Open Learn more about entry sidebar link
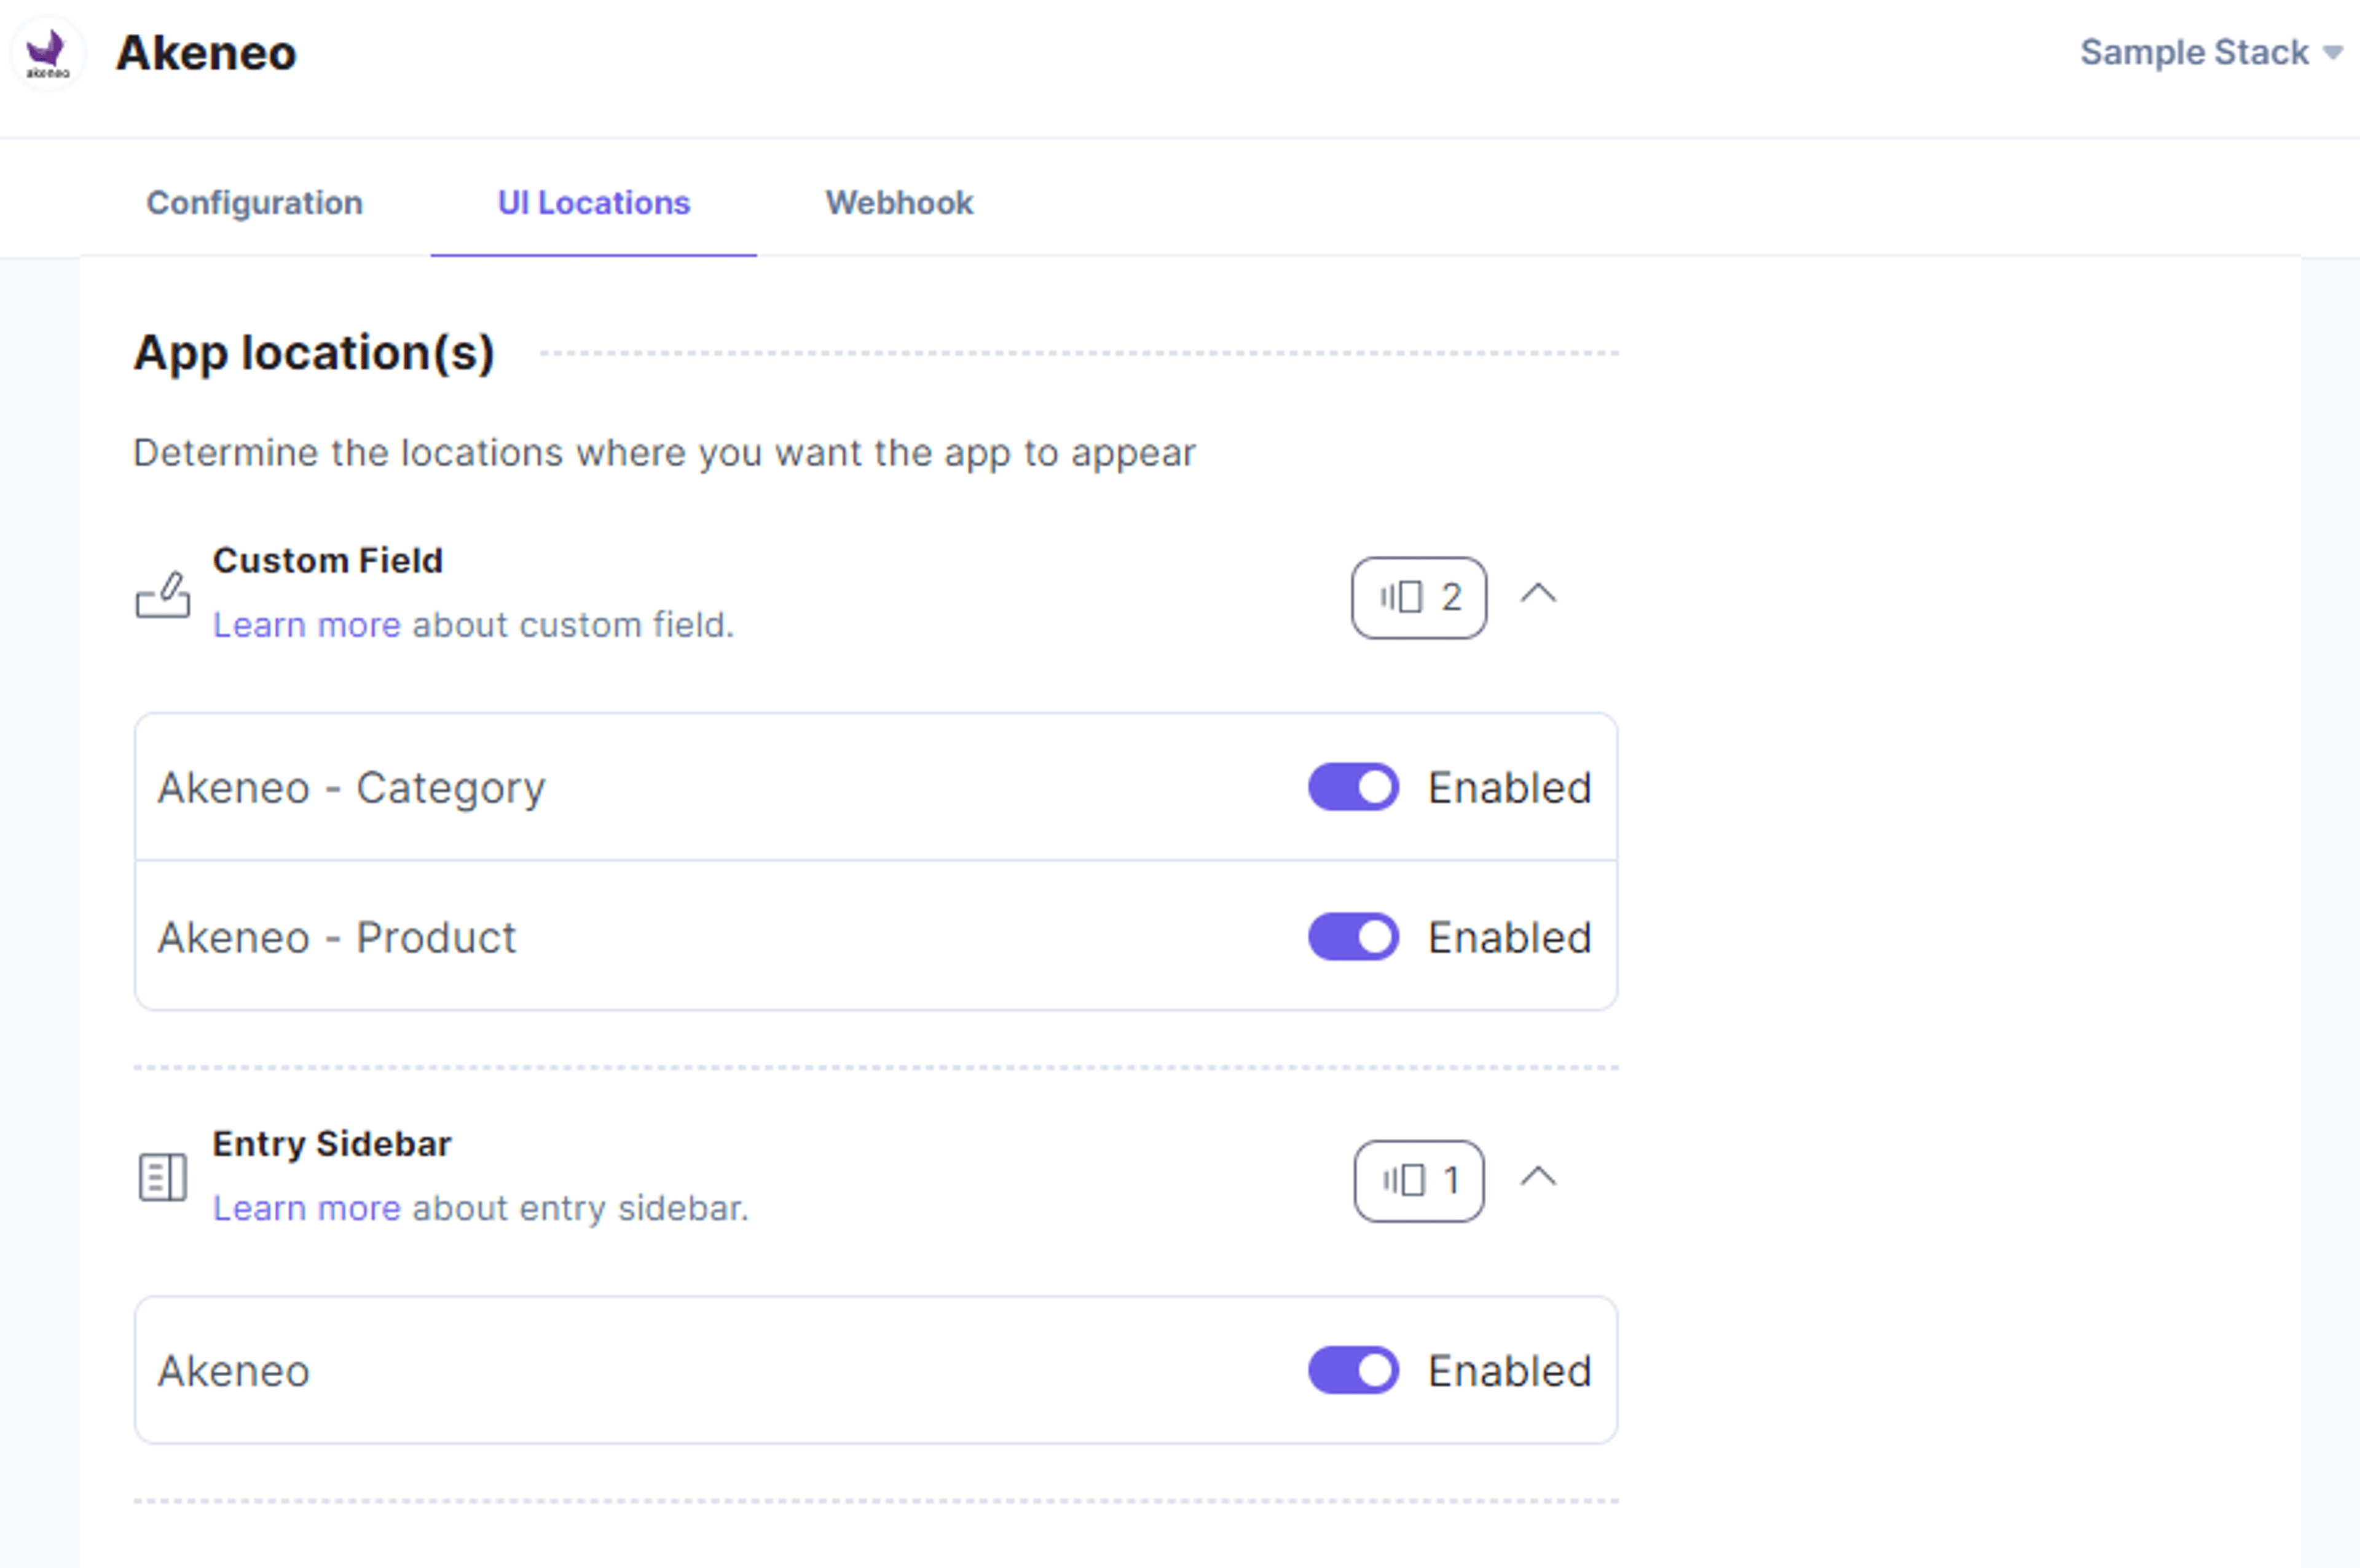The height and width of the screenshot is (1568, 2360). [x=307, y=1208]
